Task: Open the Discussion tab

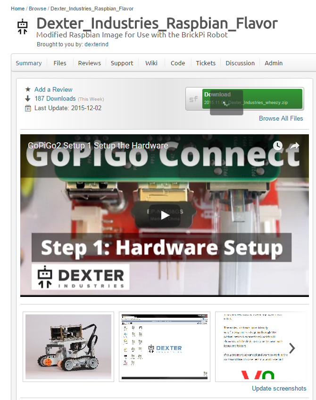Action: coord(240,63)
